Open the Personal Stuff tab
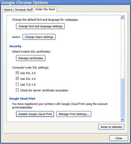This screenshot has width=131, height=144. 24,10
